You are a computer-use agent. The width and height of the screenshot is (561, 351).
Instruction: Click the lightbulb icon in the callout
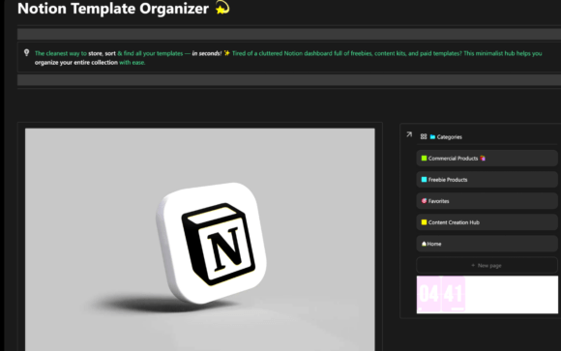26,53
